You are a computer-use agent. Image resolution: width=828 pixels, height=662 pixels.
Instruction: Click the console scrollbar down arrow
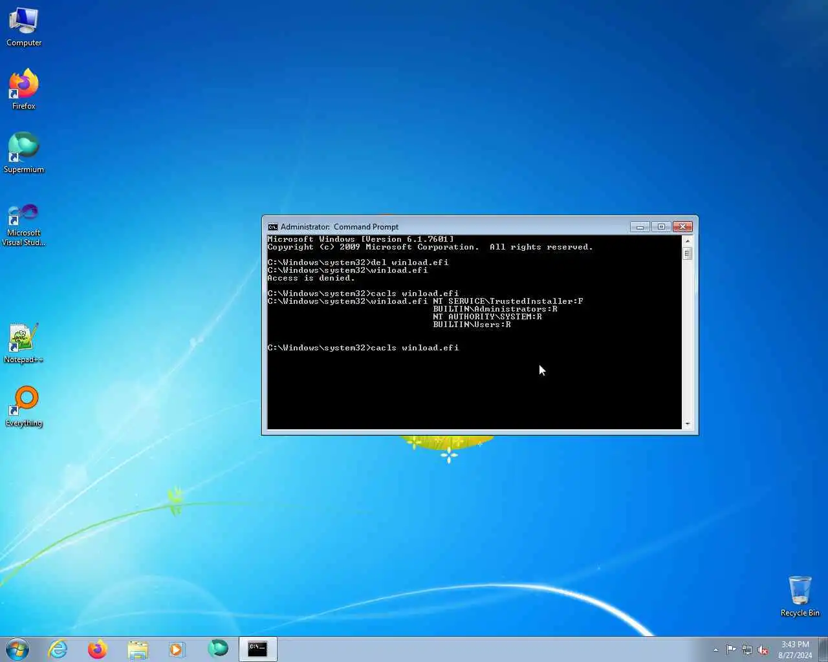(x=687, y=424)
